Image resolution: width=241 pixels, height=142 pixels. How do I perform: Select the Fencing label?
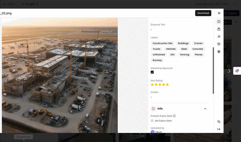(185, 55)
